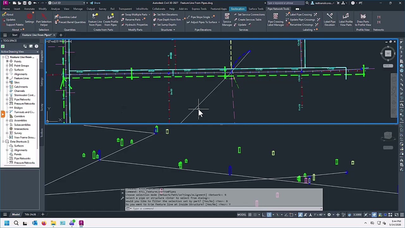Click the command line customize wrench icon
405x228 pixels.
(x=122, y=198)
